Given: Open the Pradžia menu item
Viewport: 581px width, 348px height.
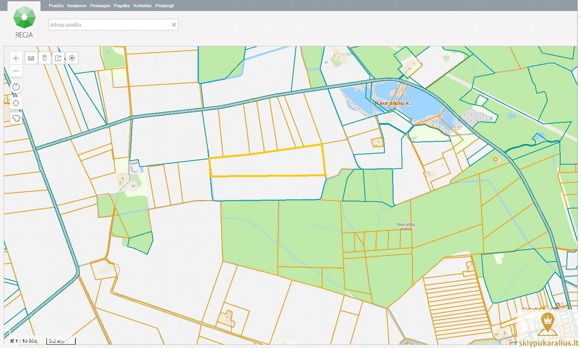Looking at the screenshot, I should (x=56, y=6).
